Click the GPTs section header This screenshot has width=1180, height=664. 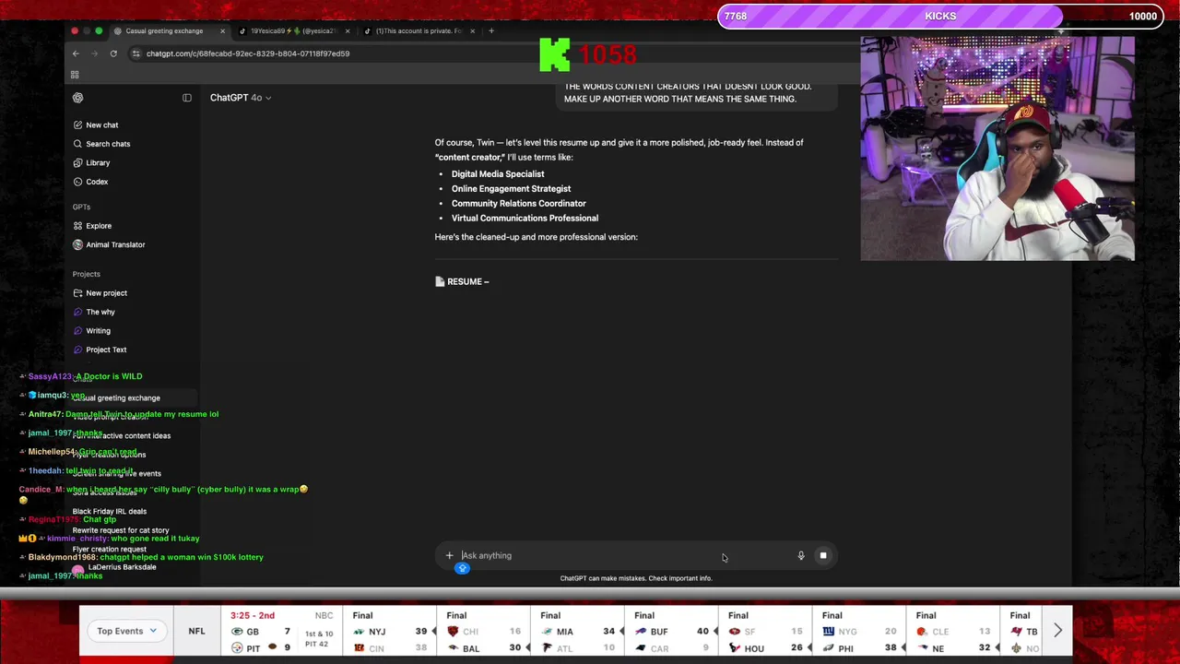click(81, 207)
